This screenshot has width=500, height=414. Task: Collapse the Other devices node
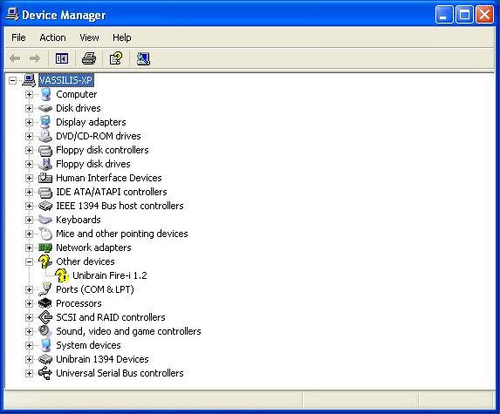pos(29,261)
